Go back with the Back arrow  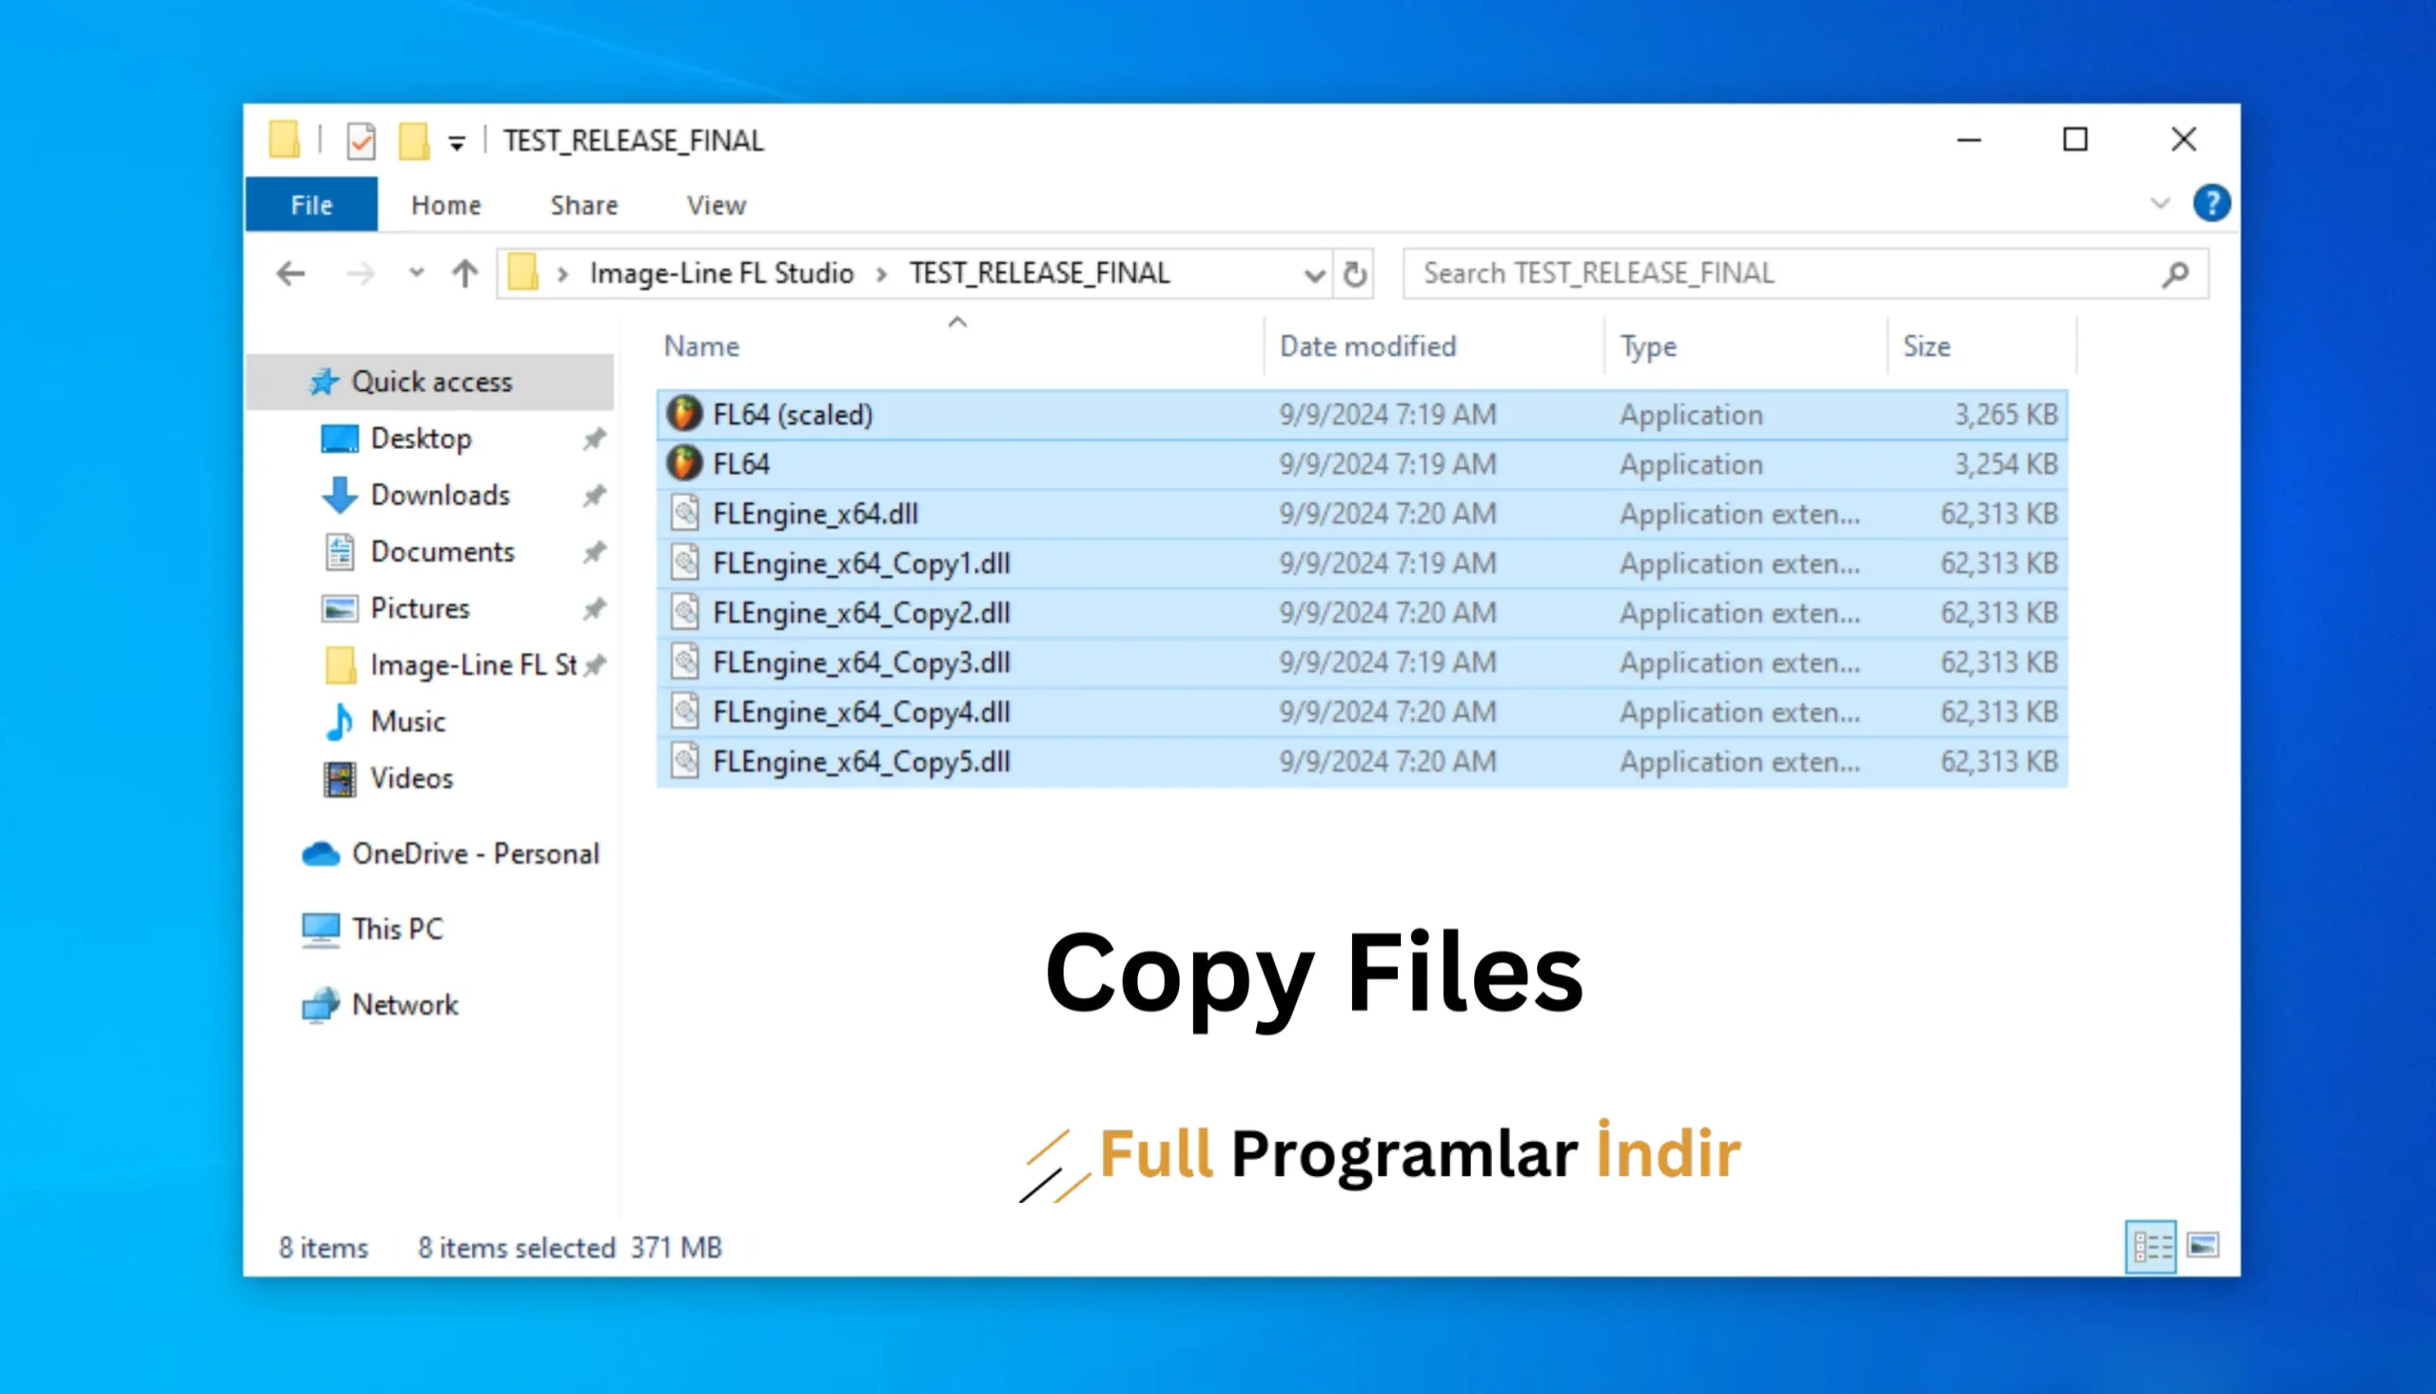coord(290,274)
